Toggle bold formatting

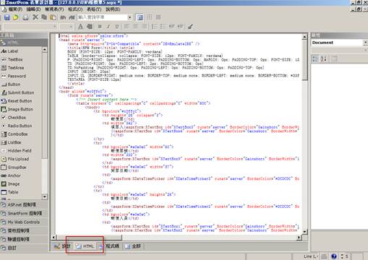pos(100,27)
